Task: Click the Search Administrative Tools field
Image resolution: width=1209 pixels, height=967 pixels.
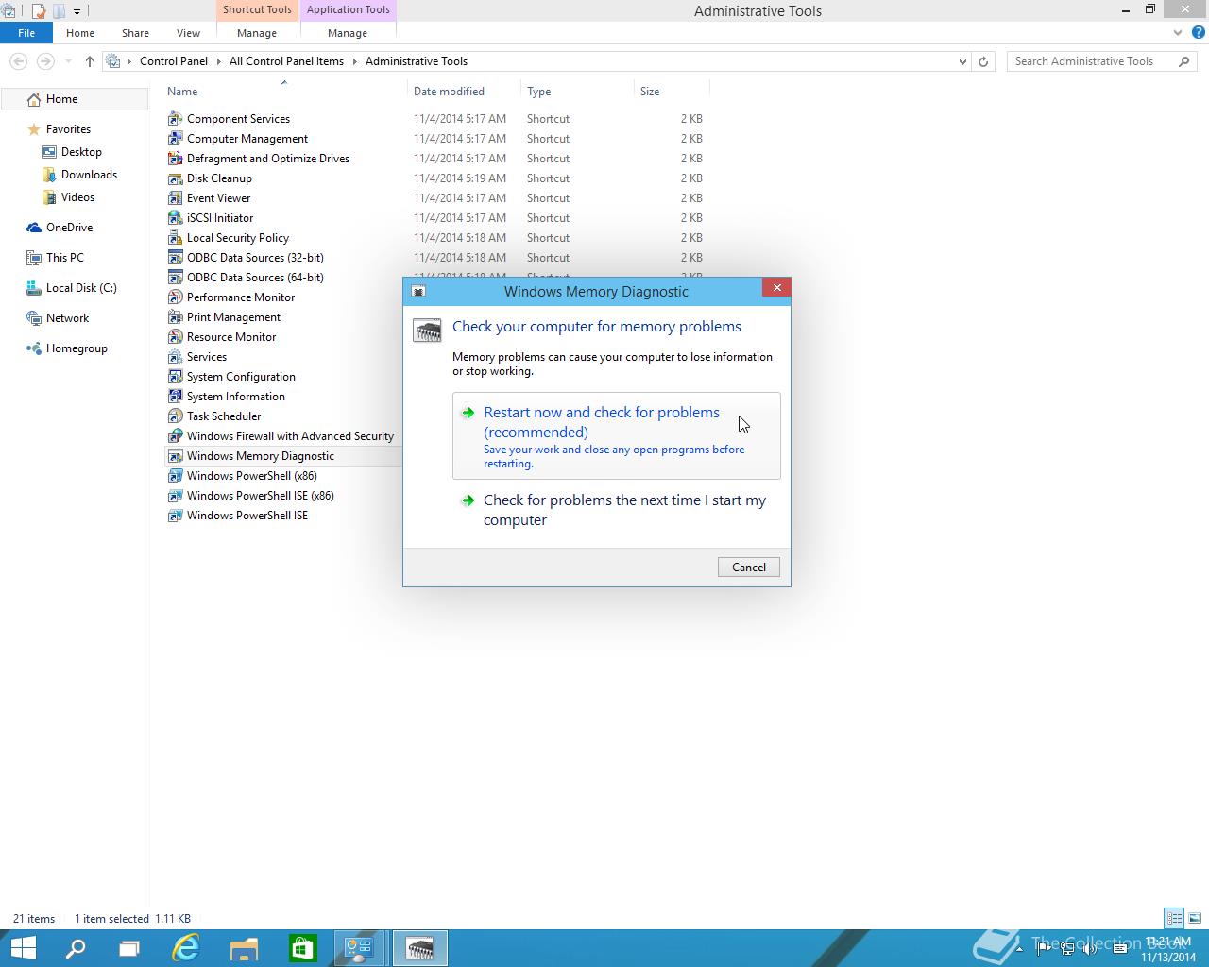Action: pos(1092,61)
